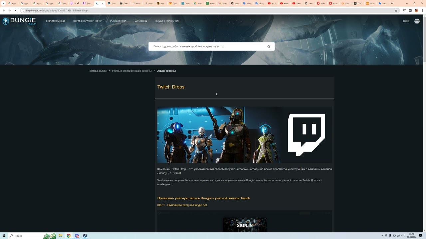Open ФОРМЫ ОБРАТНОЙ СВЯЗИ menu item
This screenshot has height=239, width=426.
[x=88, y=21]
